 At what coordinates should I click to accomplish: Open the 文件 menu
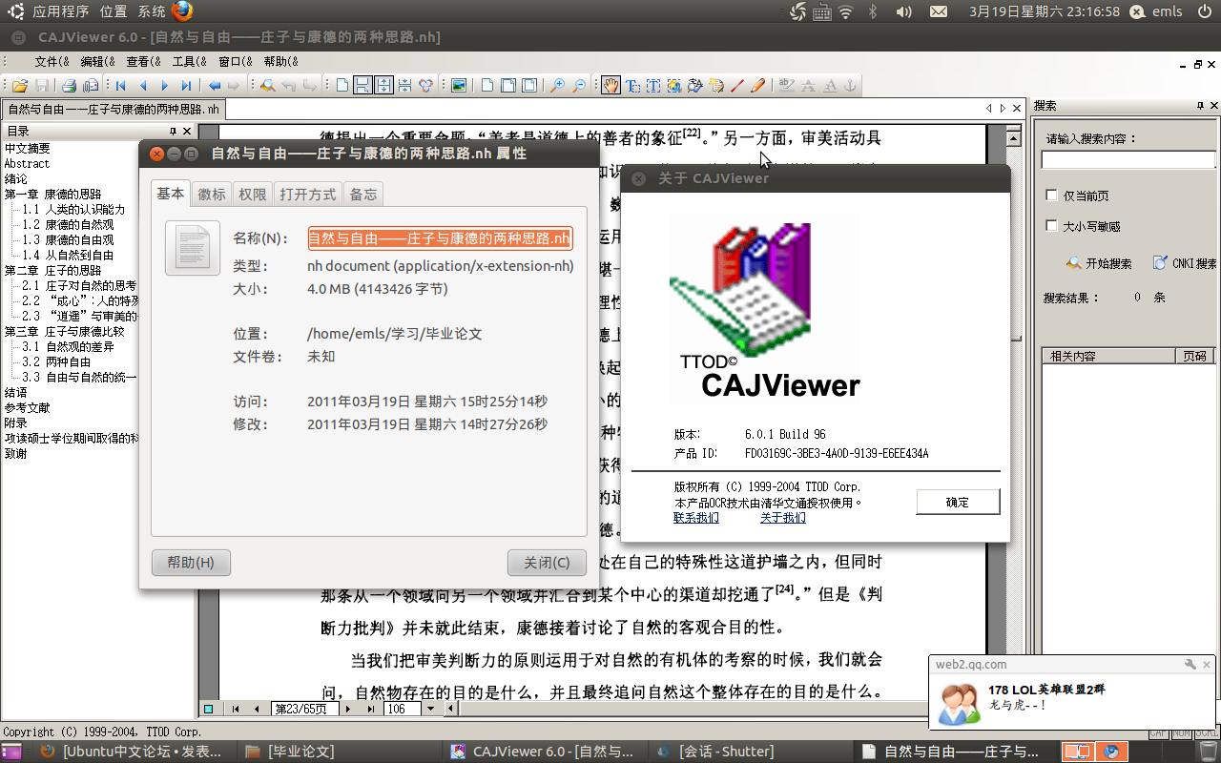[52, 61]
